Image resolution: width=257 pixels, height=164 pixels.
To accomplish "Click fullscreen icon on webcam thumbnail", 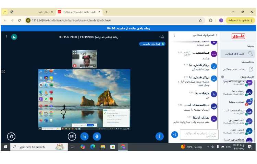I will 75,52.
